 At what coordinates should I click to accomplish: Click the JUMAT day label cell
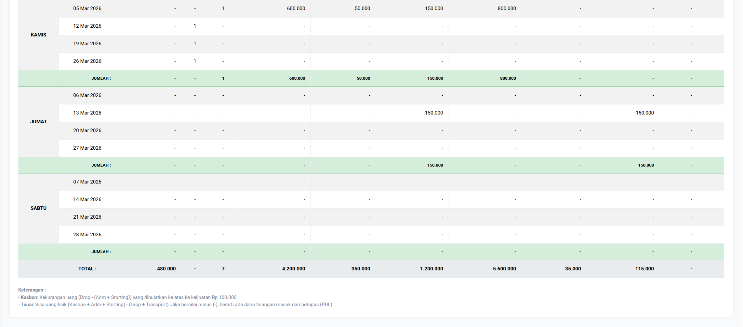pyautogui.click(x=38, y=122)
